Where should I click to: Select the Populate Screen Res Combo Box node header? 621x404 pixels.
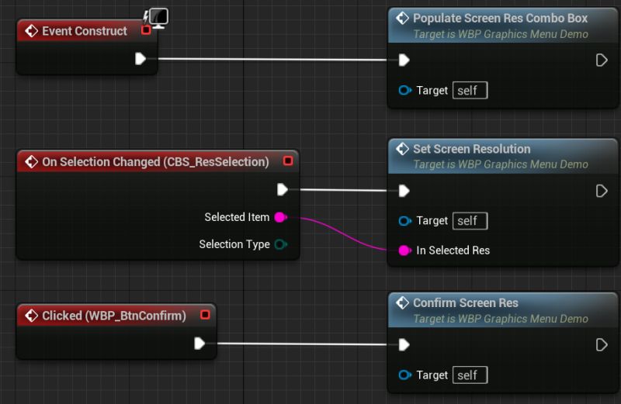click(502, 26)
